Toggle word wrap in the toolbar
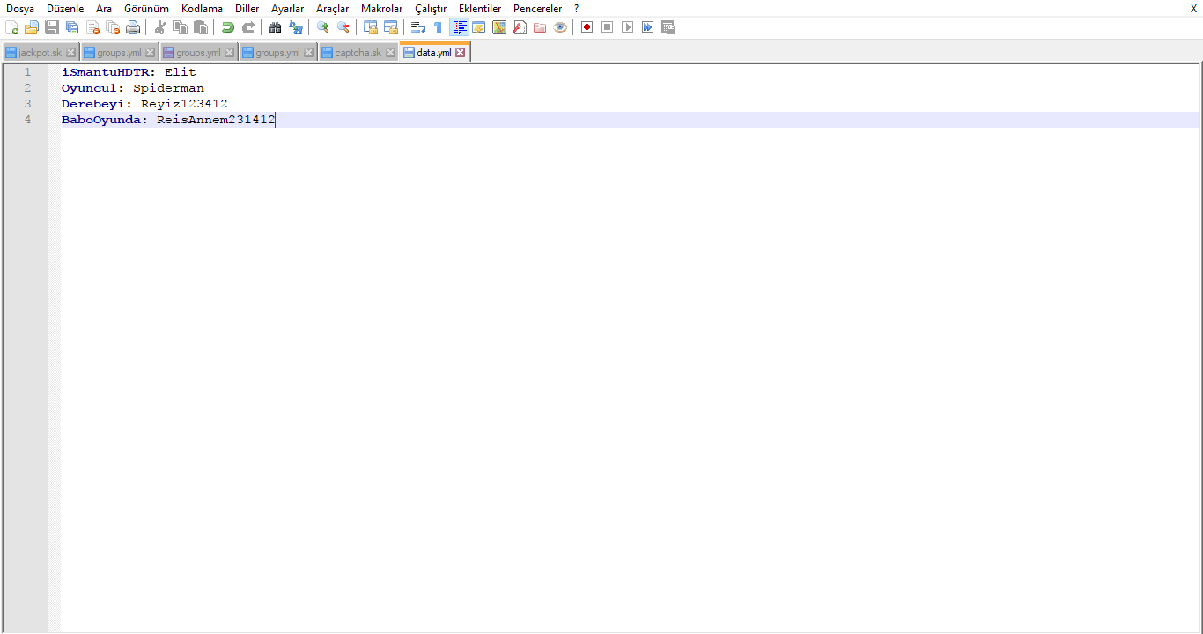Viewport: 1203px width, 634px height. point(418,27)
